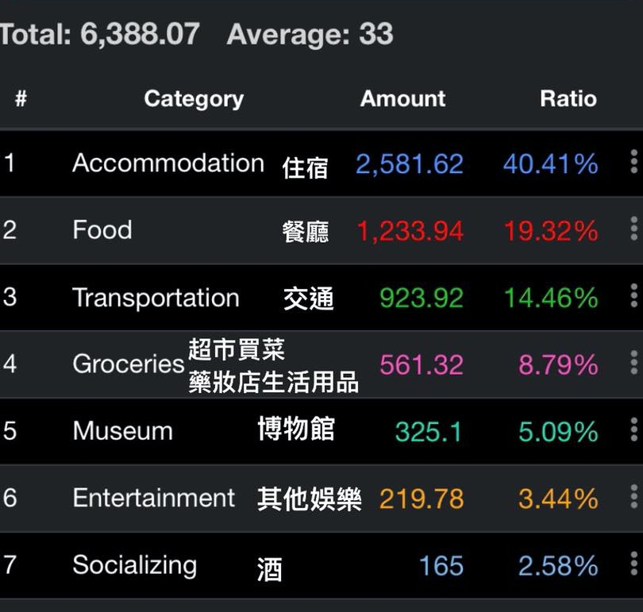Click the 2,581.62 accommodation amount
This screenshot has width=643, height=612.
(410, 164)
